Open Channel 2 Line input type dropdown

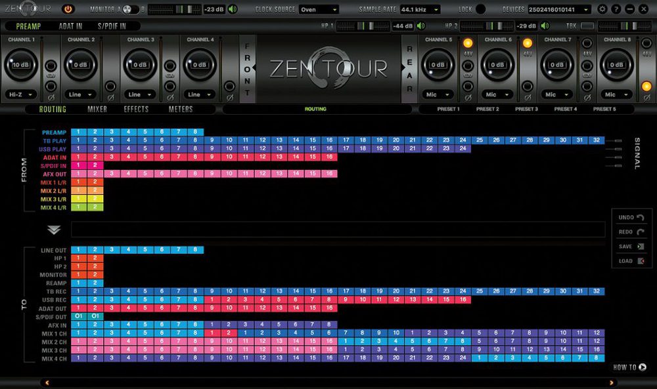(80, 94)
